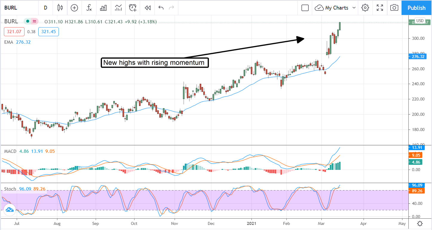This screenshot has height=230, width=432.
Task: Create an alert with the alarm-clock icon
Action: pyautogui.click(x=133, y=8)
